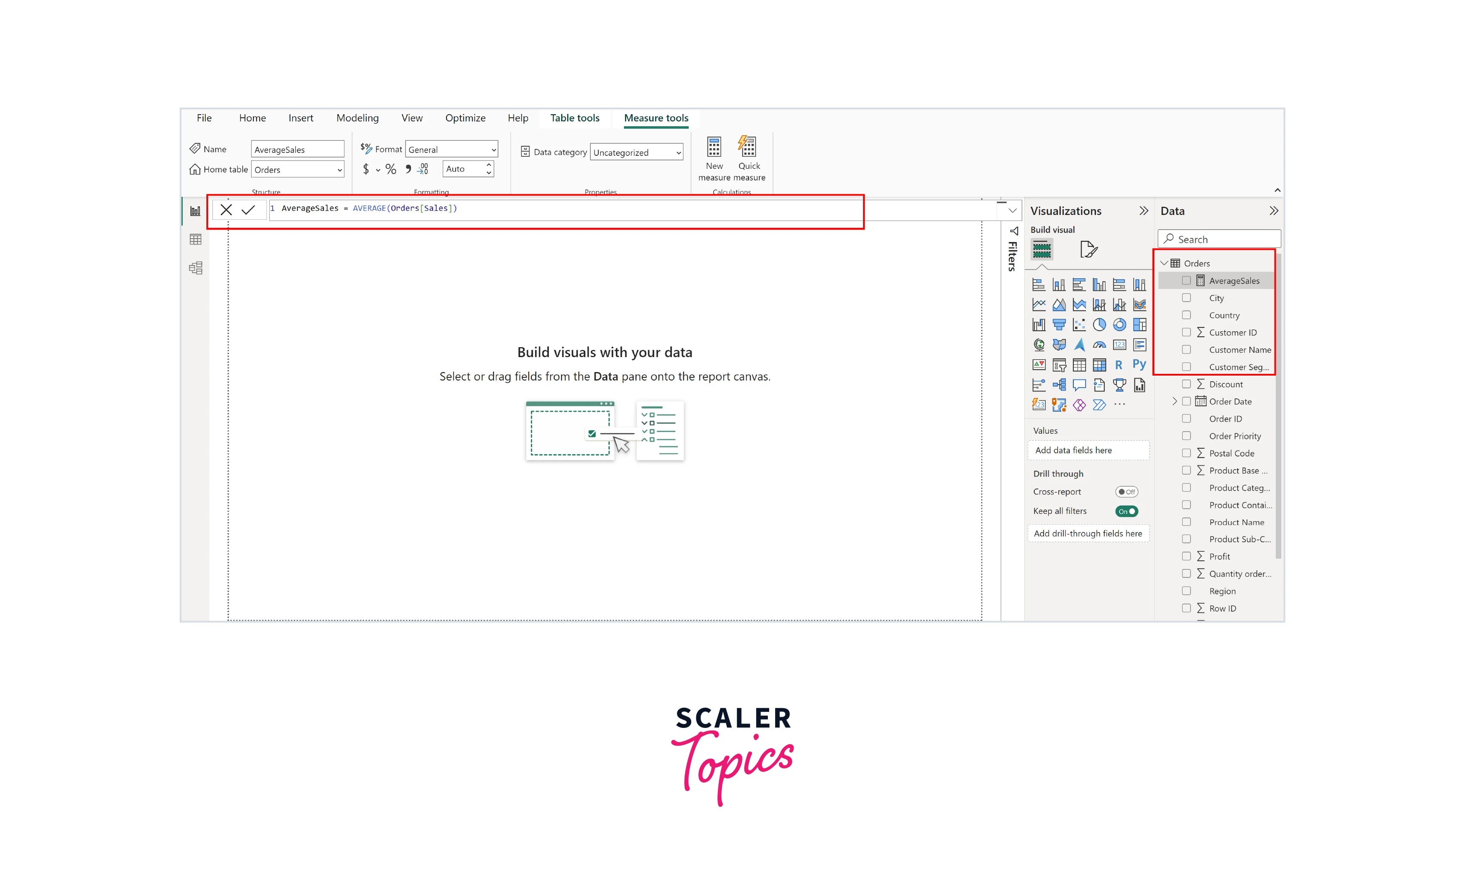Screen dimensions: 1465x889
Task: Select the Pie chart visual
Action: point(1100,324)
